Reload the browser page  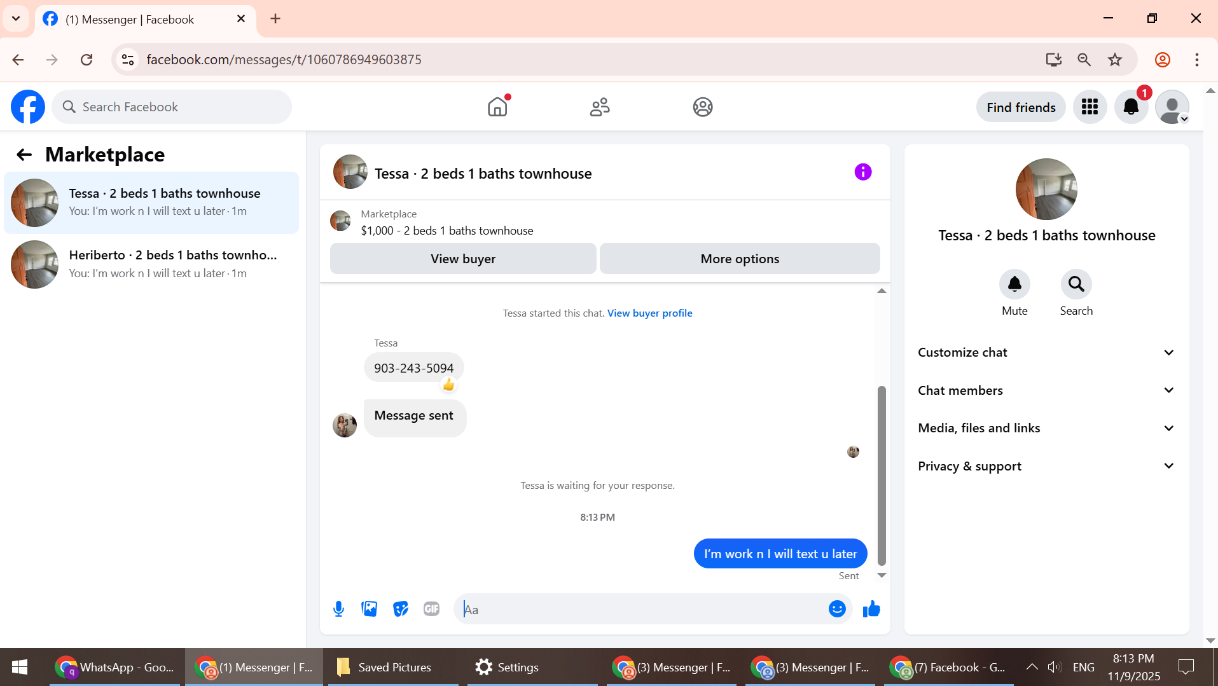pyautogui.click(x=87, y=60)
